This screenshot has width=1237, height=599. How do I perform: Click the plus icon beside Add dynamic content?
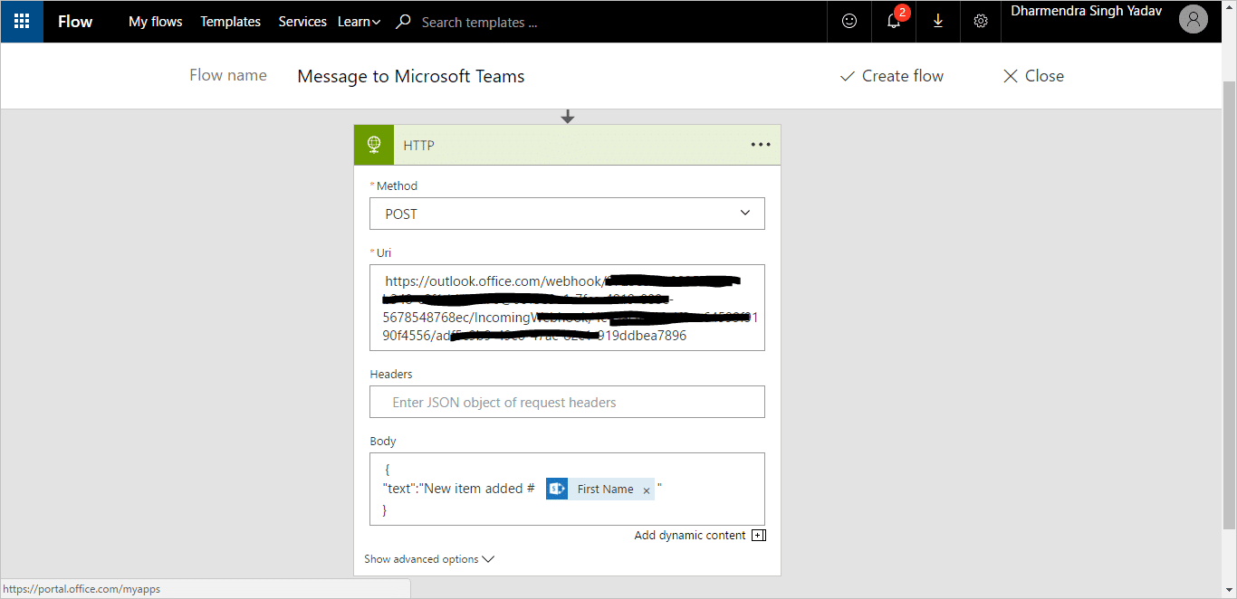(759, 536)
